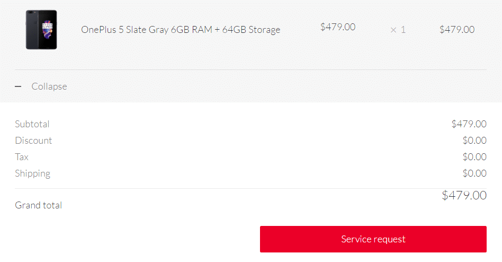Viewport: 502px width, 262px height.
Task: Select the Discount label
Action: (x=33, y=141)
